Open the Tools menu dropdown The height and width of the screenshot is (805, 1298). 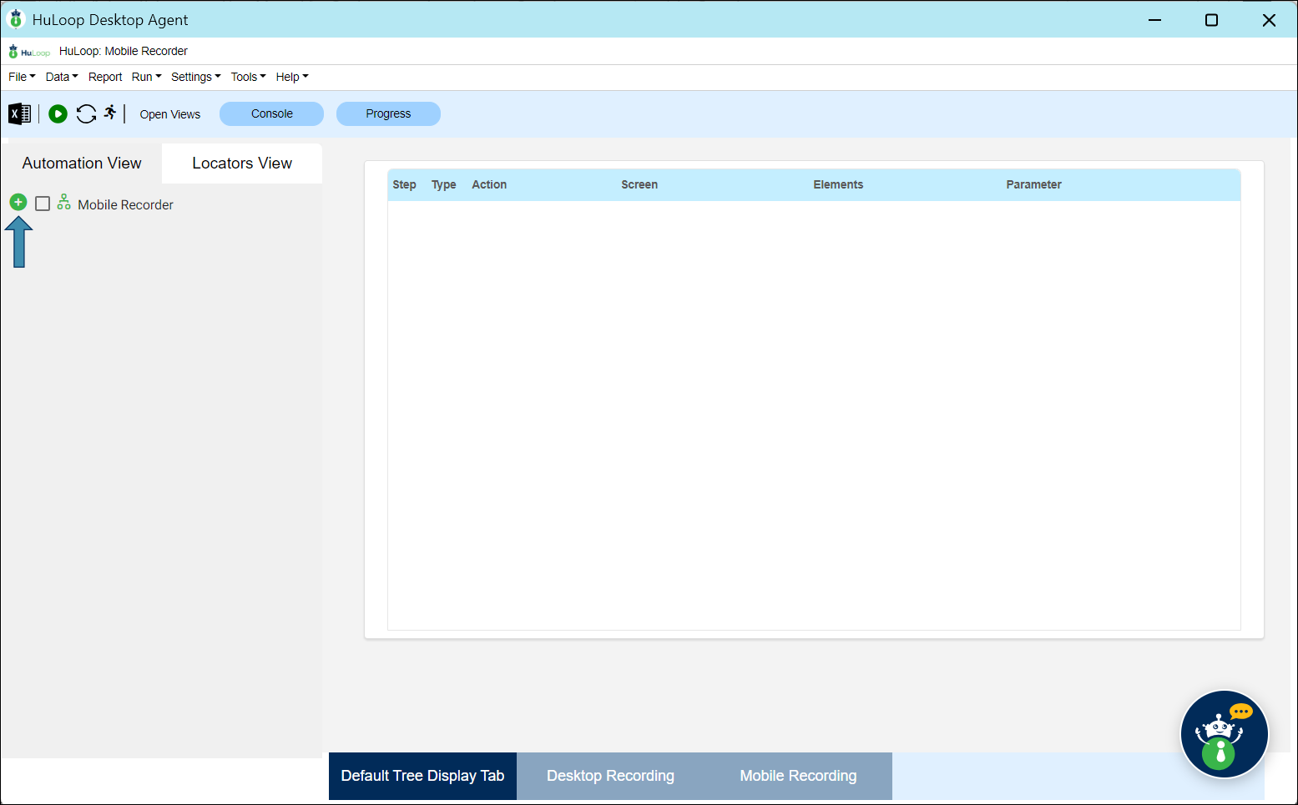[x=249, y=77]
